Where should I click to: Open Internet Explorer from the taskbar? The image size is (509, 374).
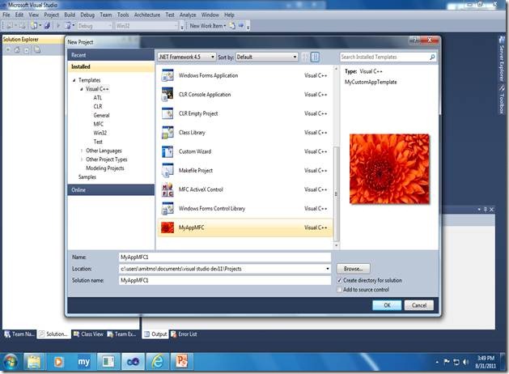(x=158, y=362)
